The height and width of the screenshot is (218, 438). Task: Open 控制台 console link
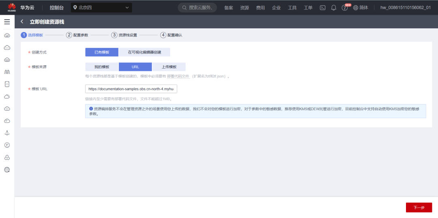coord(57,8)
